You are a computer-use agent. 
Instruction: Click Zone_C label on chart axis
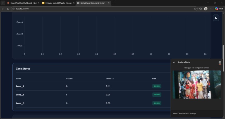(x=20, y=46)
